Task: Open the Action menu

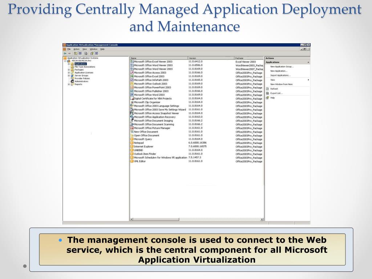Action: [x=76, y=49]
